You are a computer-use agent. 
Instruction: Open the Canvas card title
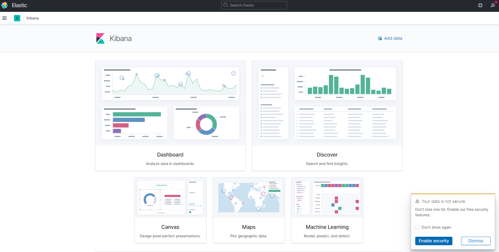point(170,227)
